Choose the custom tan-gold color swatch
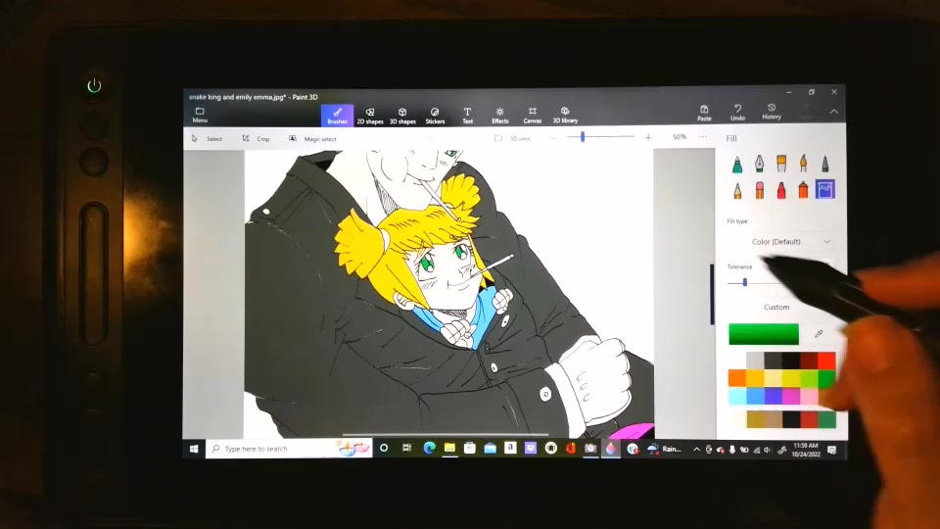This screenshot has height=529, width=940. 755,419
